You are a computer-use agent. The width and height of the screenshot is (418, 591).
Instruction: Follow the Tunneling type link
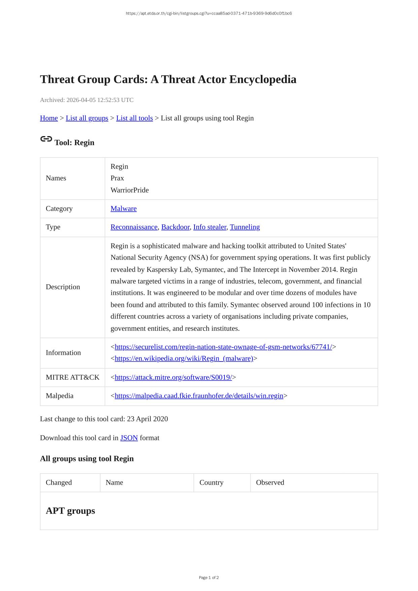click(x=245, y=227)
